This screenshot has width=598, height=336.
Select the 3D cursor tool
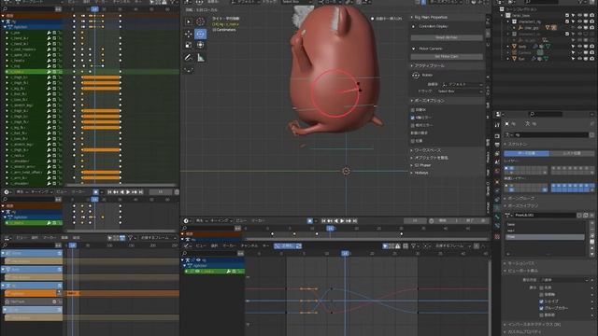pos(200,22)
